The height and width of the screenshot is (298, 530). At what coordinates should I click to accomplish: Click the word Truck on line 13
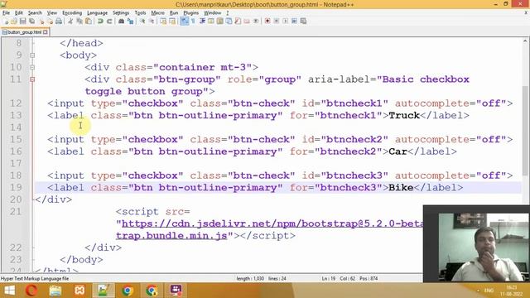coord(404,116)
